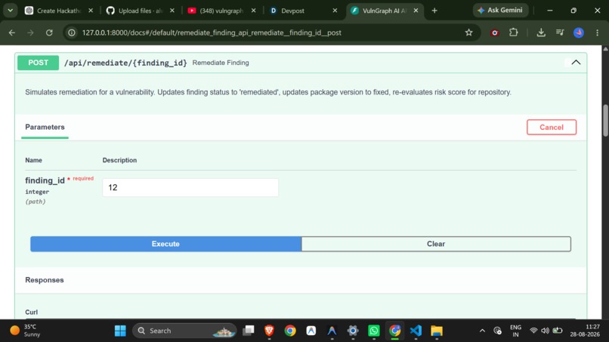Screen dimensions: 609x342
Task: Cancel the try-it-out mode
Action: (552, 128)
